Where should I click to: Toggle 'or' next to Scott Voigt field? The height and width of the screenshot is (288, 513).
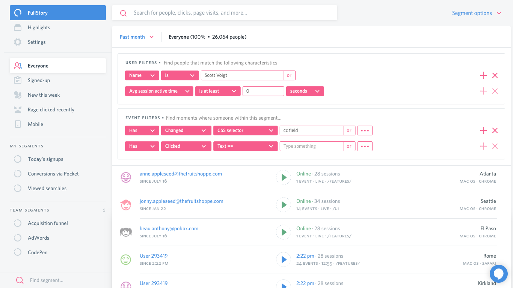[x=289, y=75]
